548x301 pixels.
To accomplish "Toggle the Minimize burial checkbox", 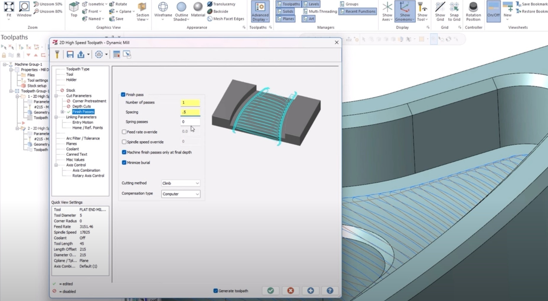I will pyautogui.click(x=124, y=162).
